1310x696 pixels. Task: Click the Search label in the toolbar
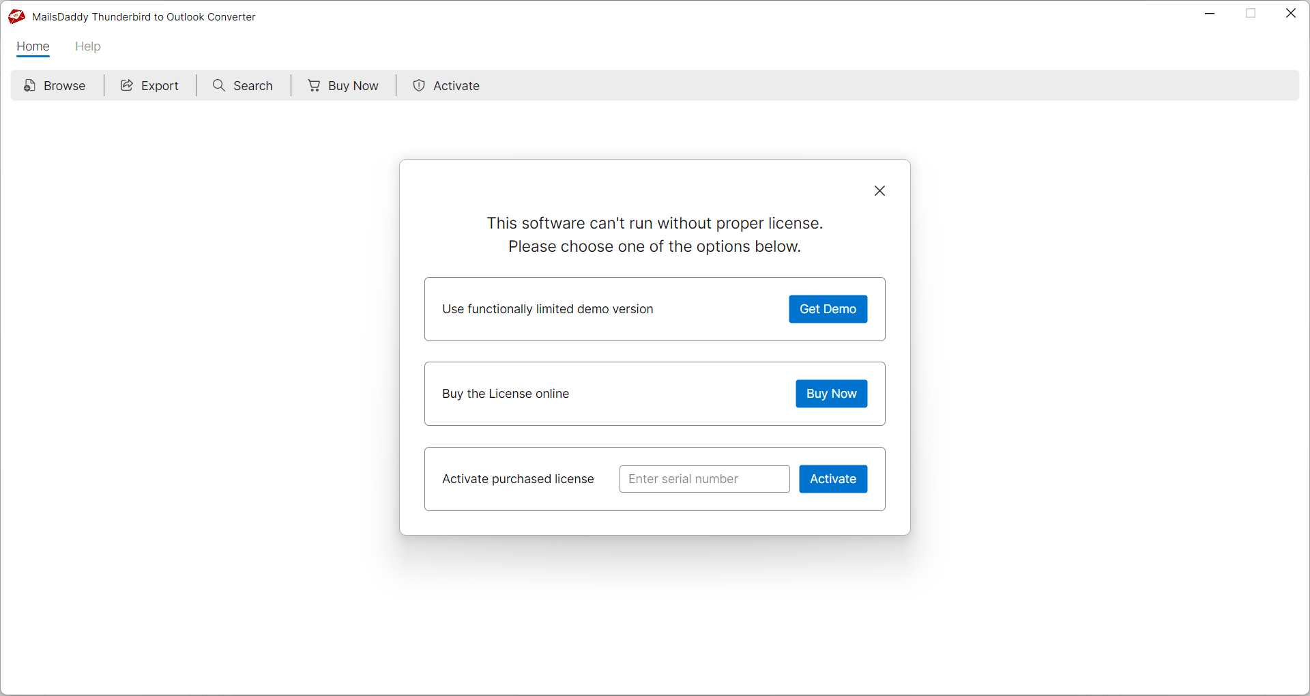coord(253,86)
